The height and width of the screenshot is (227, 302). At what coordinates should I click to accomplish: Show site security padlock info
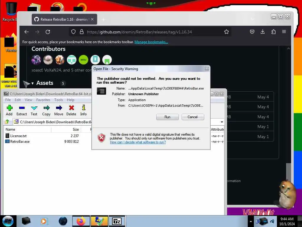(x=82, y=32)
